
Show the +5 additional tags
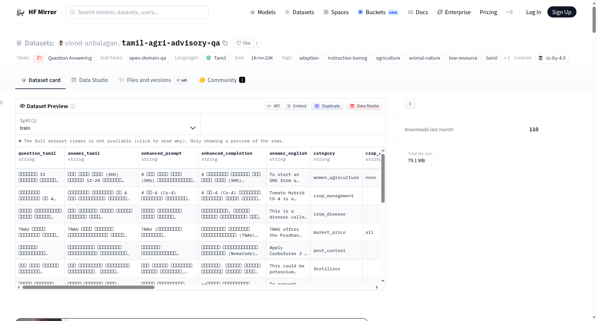coord(507,58)
